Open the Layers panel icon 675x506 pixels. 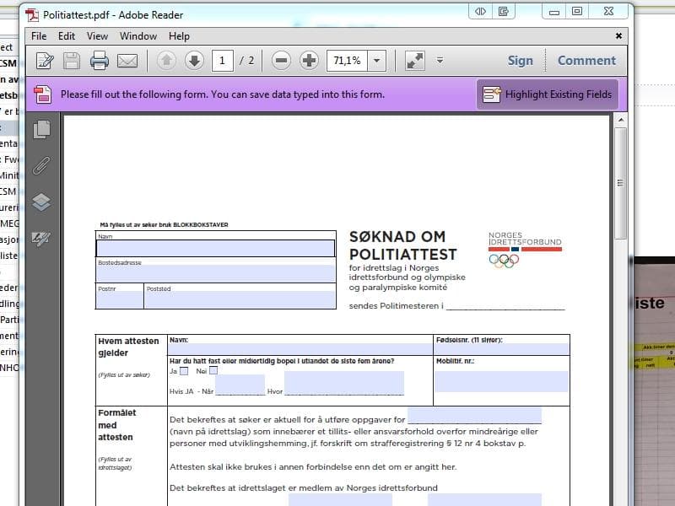click(x=41, y=202)
